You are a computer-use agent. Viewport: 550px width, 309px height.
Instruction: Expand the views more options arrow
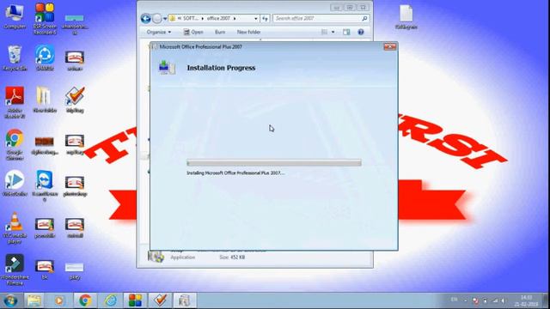coord(333,32)
